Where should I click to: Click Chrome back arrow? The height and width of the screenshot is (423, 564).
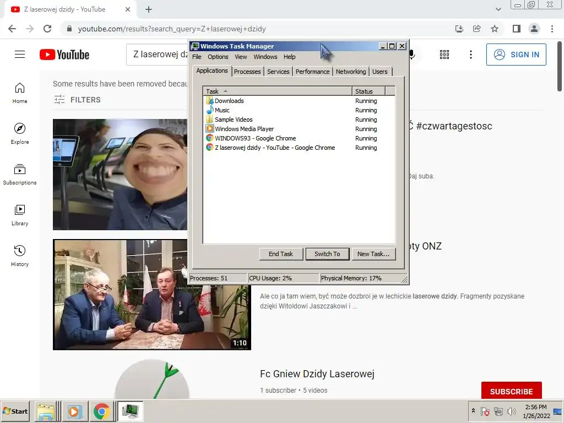(12, 29)
